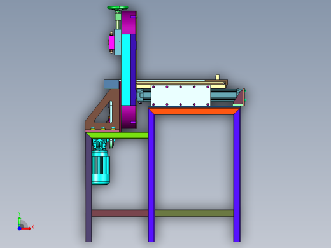Select the teal cylinder behind the white plate
This screenshot has height=248, width=331.
pyautogui.click(x=223, y=95)
